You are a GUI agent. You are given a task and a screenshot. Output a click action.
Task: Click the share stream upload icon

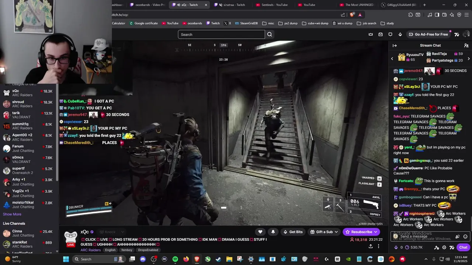(x=371, y=246)
